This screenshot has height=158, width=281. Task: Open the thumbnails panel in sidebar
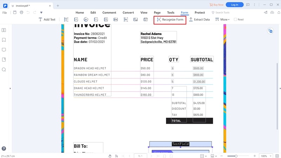click(x=4, y=30)
